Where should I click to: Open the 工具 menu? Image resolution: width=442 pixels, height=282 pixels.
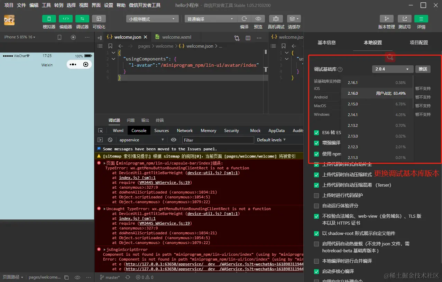click(46, 5)
